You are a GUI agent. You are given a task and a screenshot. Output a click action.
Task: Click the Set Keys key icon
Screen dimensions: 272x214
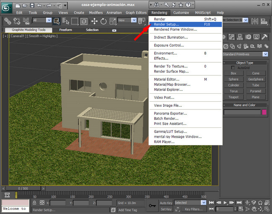click(x=152, y=206)
